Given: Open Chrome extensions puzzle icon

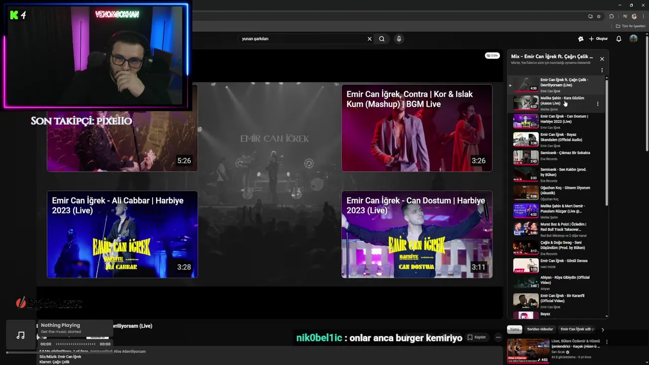Looking at the screenshot, I should pyautogui.click(x=611, y=16).
